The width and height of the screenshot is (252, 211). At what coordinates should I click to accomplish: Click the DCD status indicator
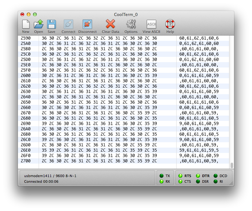point(216,176)
